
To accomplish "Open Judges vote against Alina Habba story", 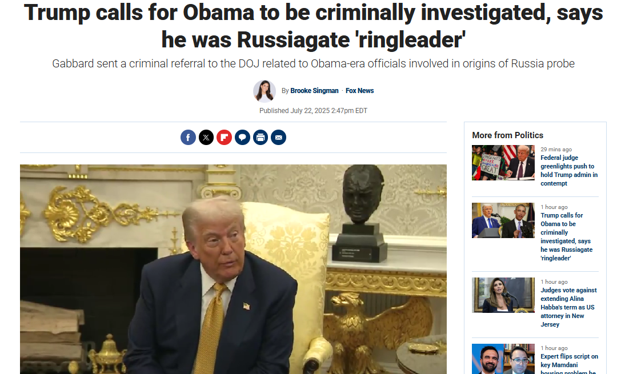I will [568, 307].
